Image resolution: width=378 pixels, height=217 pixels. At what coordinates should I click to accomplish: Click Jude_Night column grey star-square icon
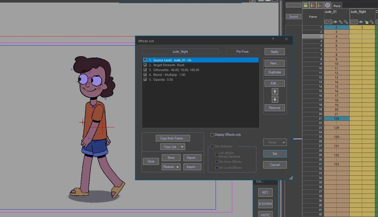point(371,22)
